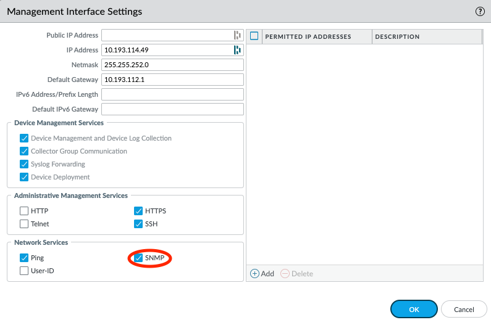Click the Public IP Address field icon
491x325 pixels.
pos(237,35)
